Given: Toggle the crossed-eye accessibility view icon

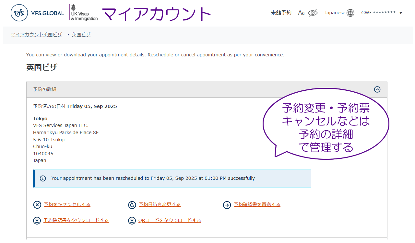Looking at the screenshot, I should click(x=313, y=13).
